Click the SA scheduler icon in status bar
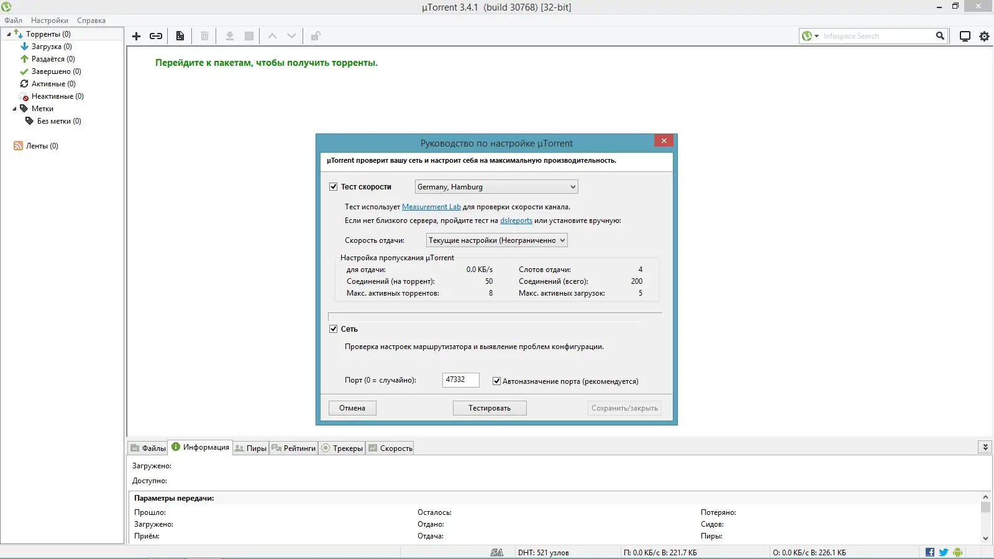The width and height of the screenshot is (994, 559). (x=497, y=552)
